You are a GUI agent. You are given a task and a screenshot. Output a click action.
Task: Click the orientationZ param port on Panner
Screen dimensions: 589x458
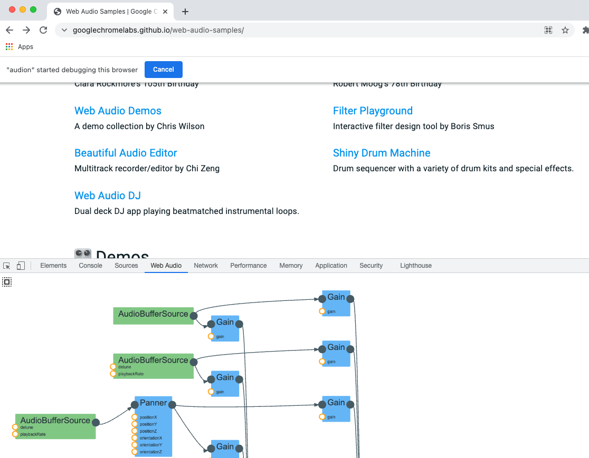(135, 452)
